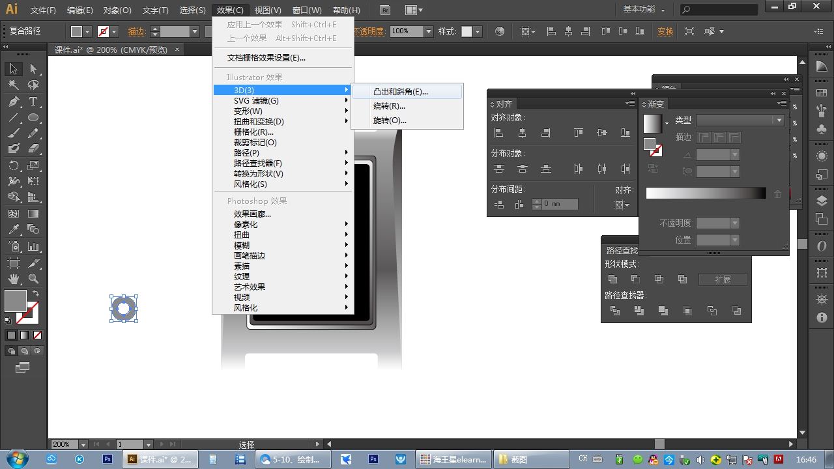This screenshot has width=834, height=469.
Task: Set paint mode to Gradient in toolbox
Action: point(24,335)
